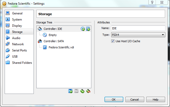Open the controller Type dropdown
Screen dimensions: 170x107
click(x=138, y=35)
